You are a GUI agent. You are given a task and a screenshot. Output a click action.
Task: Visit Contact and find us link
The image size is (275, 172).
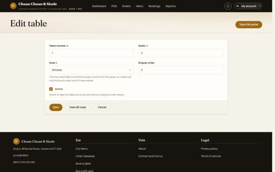(x=150, y=156)
